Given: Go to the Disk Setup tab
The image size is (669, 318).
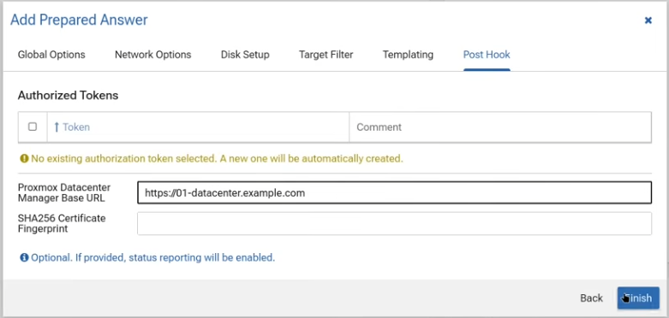Looking at the screenshot, I should point(245,55).
